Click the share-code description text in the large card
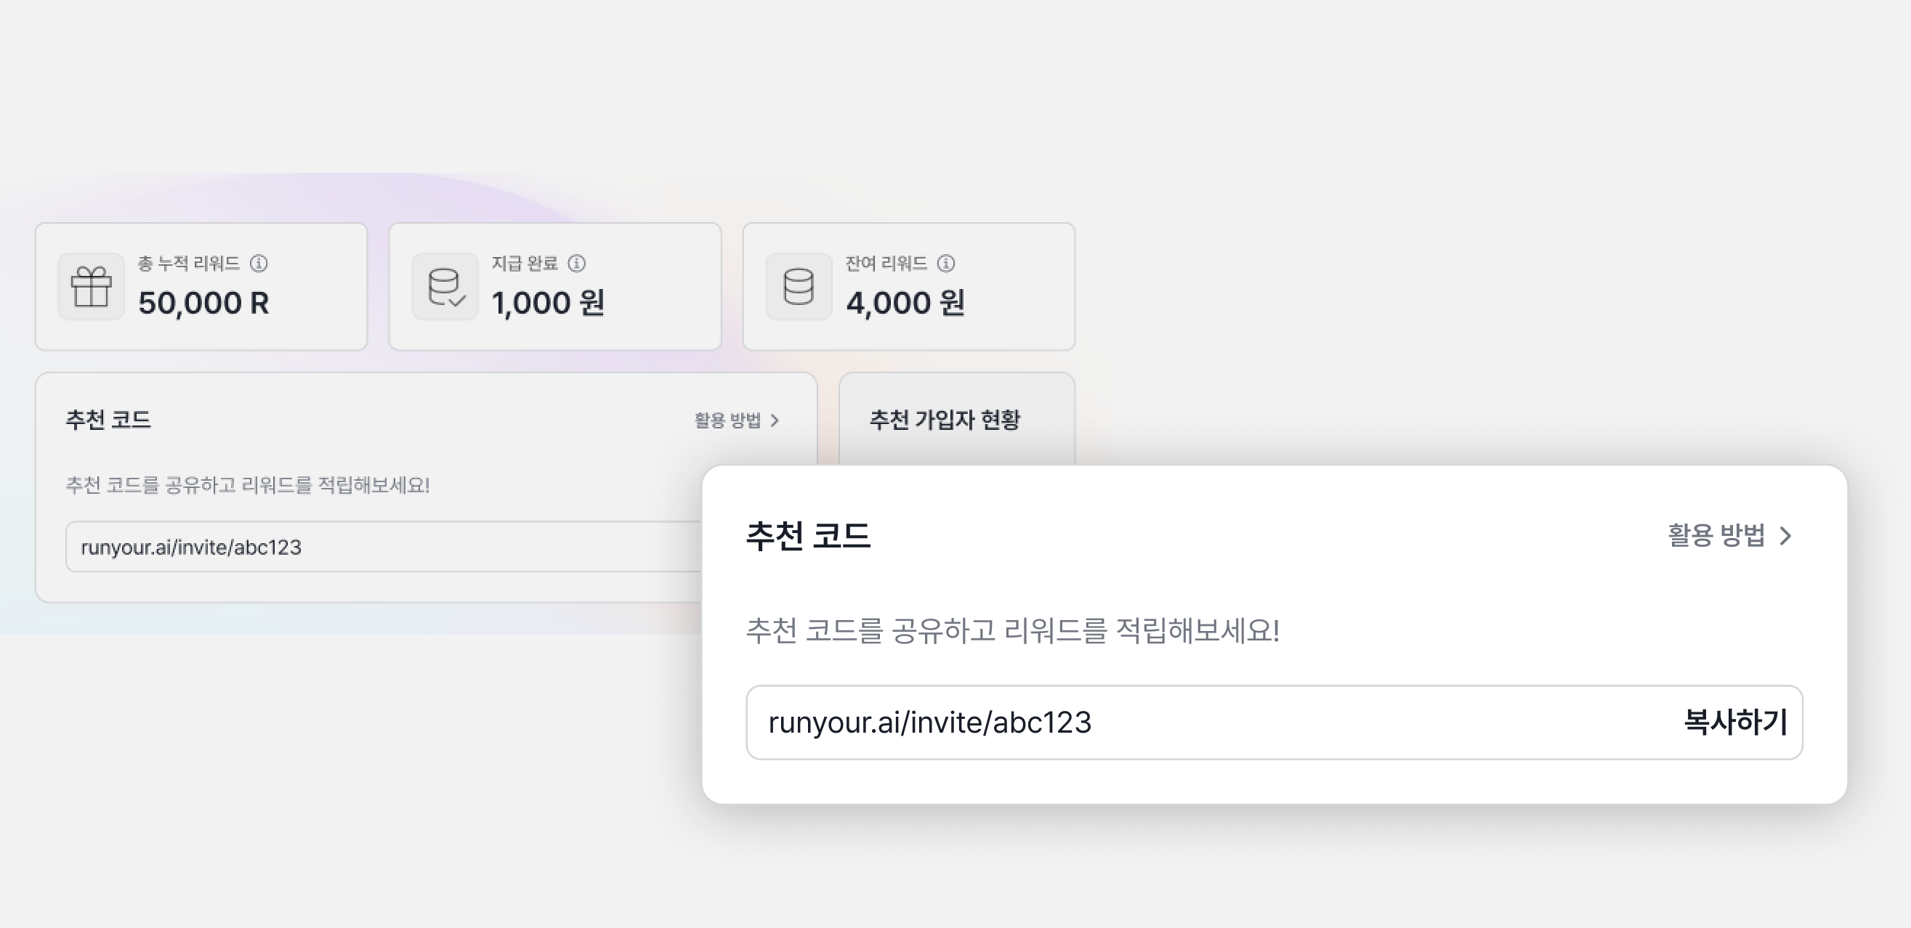 [x=1012, y=631]
